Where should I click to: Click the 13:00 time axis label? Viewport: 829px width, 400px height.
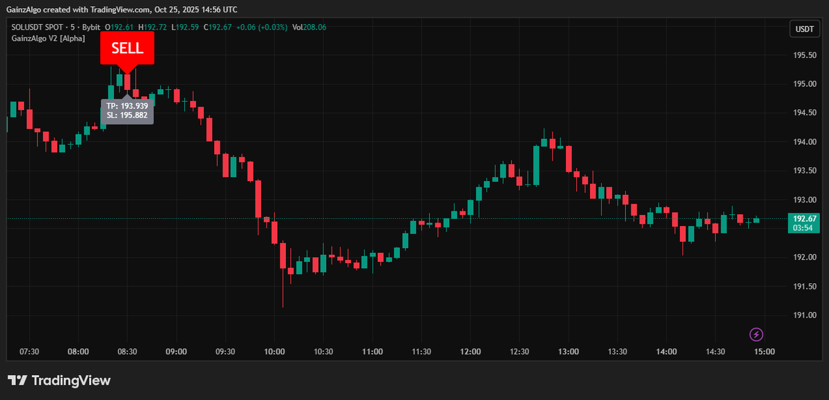pos(569,352)
